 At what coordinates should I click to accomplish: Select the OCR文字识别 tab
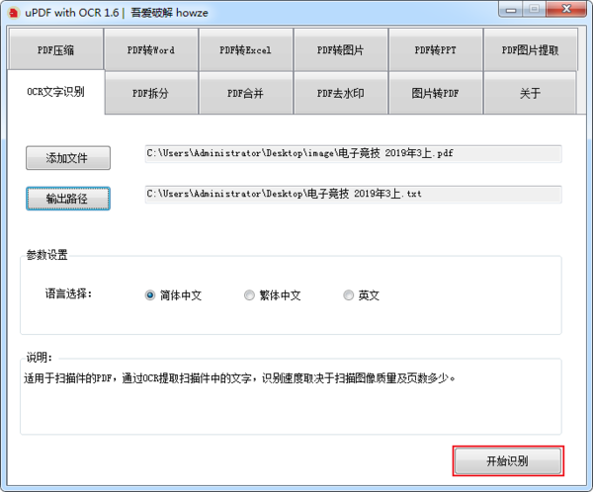55,92
